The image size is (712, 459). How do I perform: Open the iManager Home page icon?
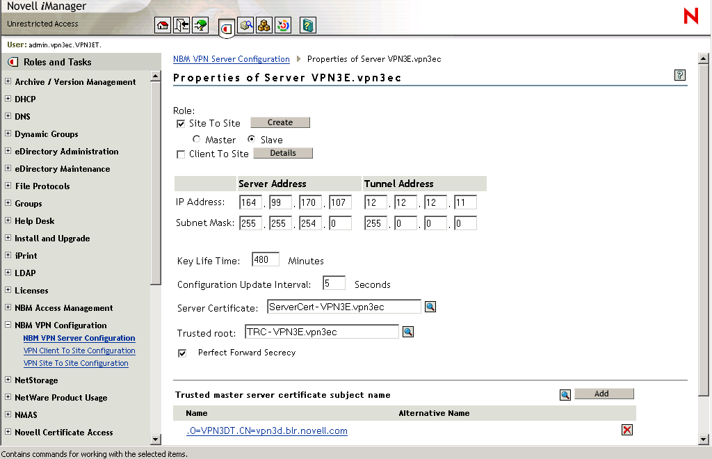click(x=163, y=26)
